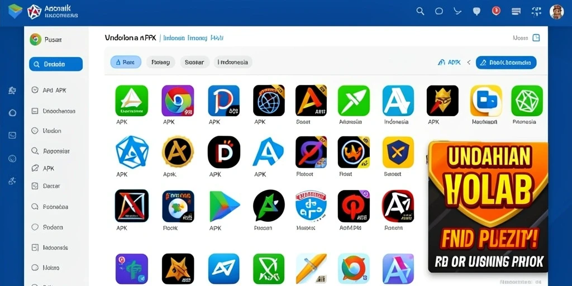Open the pencil app icon in bottom row
This screenshot has height=286, width=572.
point(311,269)
